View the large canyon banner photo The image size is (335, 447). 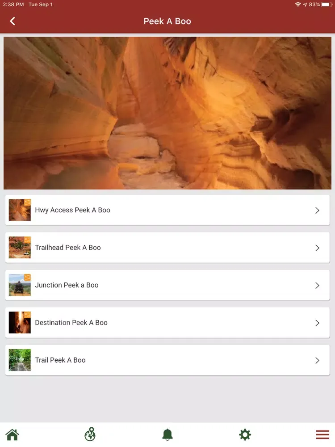[x=167, y=113]
